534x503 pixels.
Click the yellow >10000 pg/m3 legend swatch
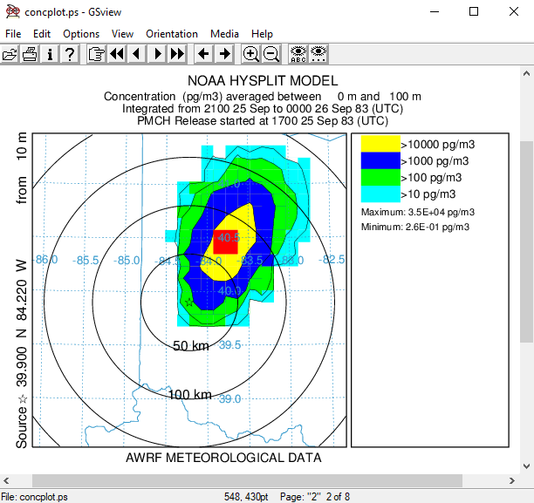pyautogui.click(x=380, y=145)
